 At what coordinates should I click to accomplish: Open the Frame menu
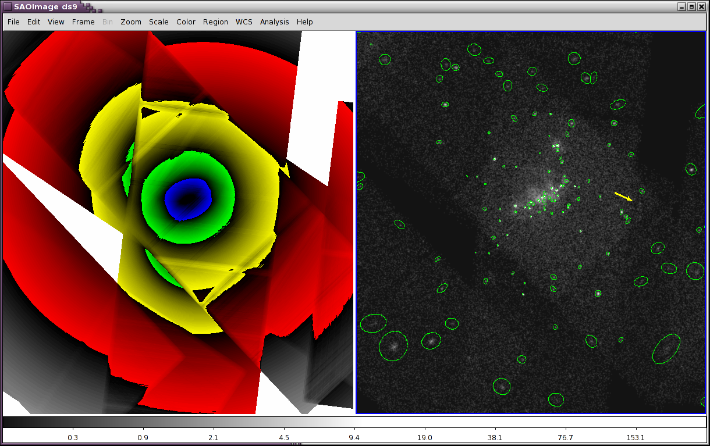coord(83,22)
